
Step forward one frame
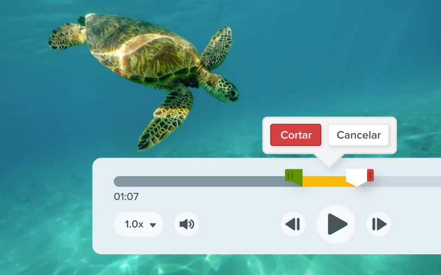[378, 224]
